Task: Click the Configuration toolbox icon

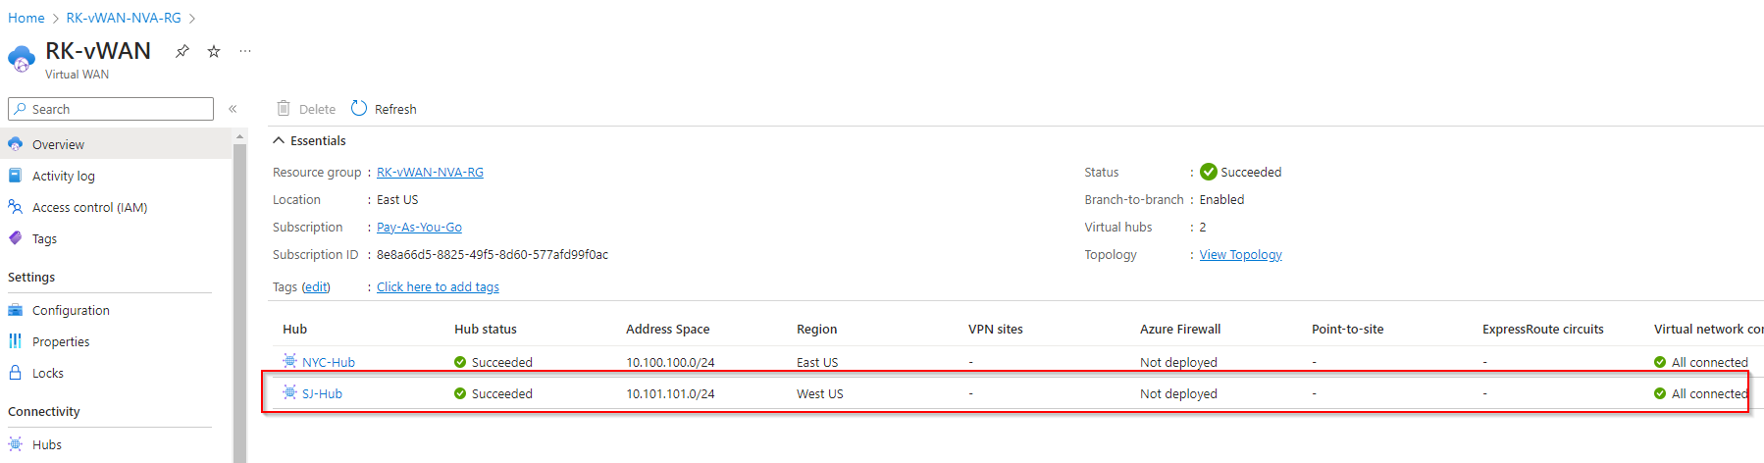Action: pyautogui.click(x=16, y=310)
